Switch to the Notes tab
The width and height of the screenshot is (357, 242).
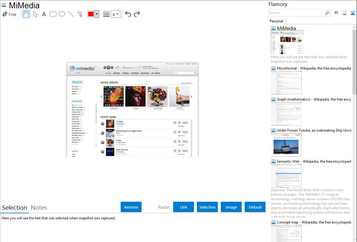[x=39, y=208]
